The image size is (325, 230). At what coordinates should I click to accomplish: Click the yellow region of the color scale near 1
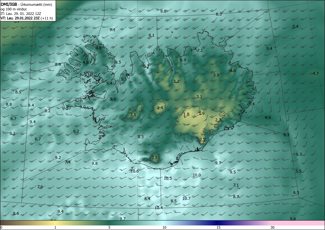pyautogui.click(x=55, y=223)
